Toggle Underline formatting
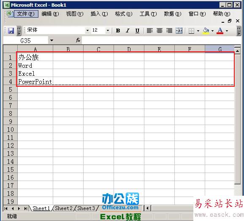The width and height of the screenshot is (244, 221). (137, 31)
